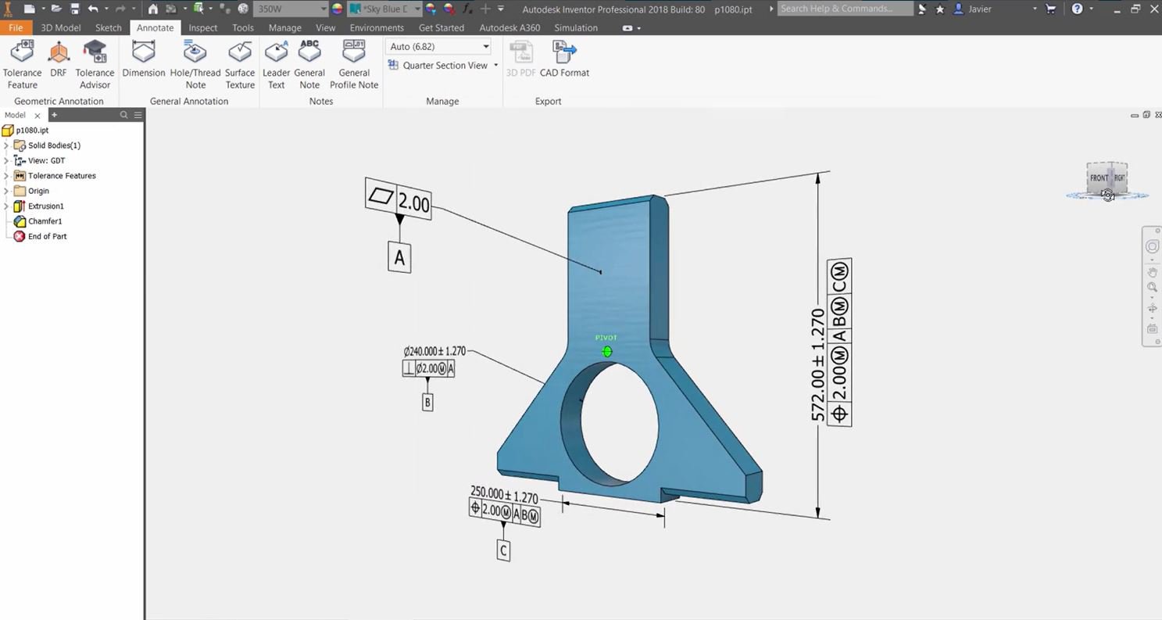
Task: Click the DRF tool icon
Action: point(59,53)
